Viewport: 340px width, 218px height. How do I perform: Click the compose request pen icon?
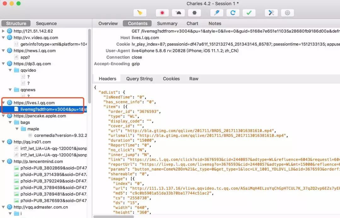point(217,13)
